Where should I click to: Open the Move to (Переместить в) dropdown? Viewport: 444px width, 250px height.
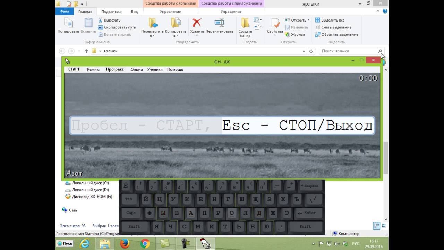point(152,28)
